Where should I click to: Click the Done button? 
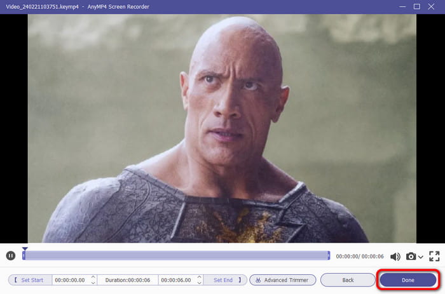point(408,280)
